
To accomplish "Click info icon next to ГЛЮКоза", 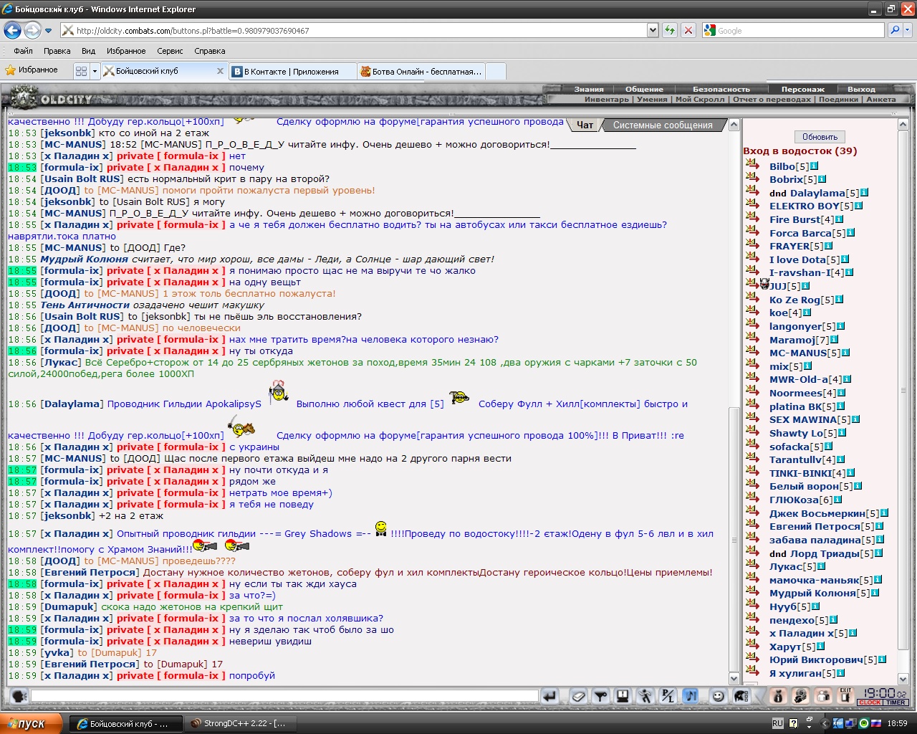I will point(837,500).
